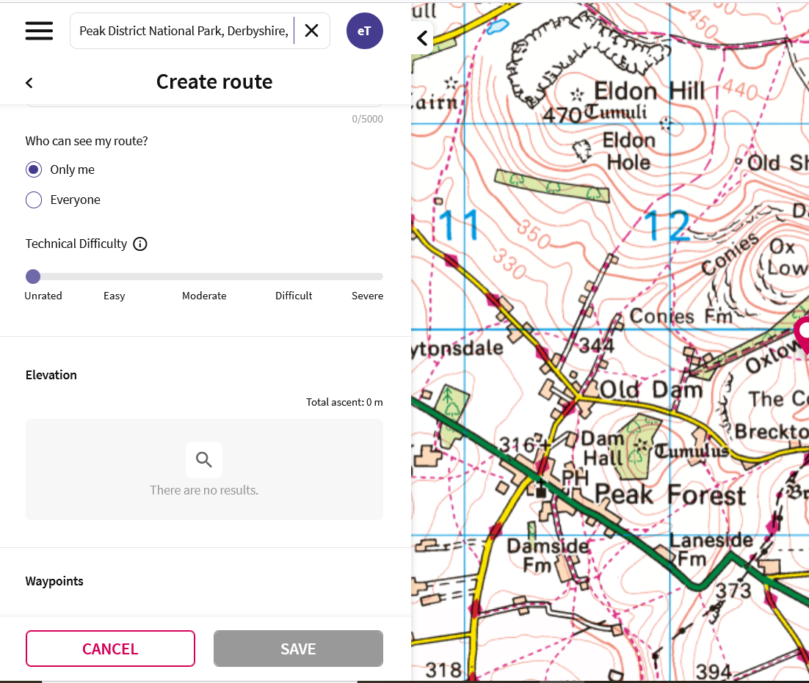Image resolution: width=809 pixels, height=683 pixels.
Task: Go back from Create route
Action: pos(29,83)
